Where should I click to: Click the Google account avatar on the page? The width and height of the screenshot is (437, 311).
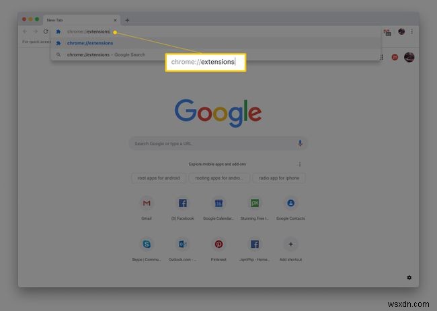409,57
